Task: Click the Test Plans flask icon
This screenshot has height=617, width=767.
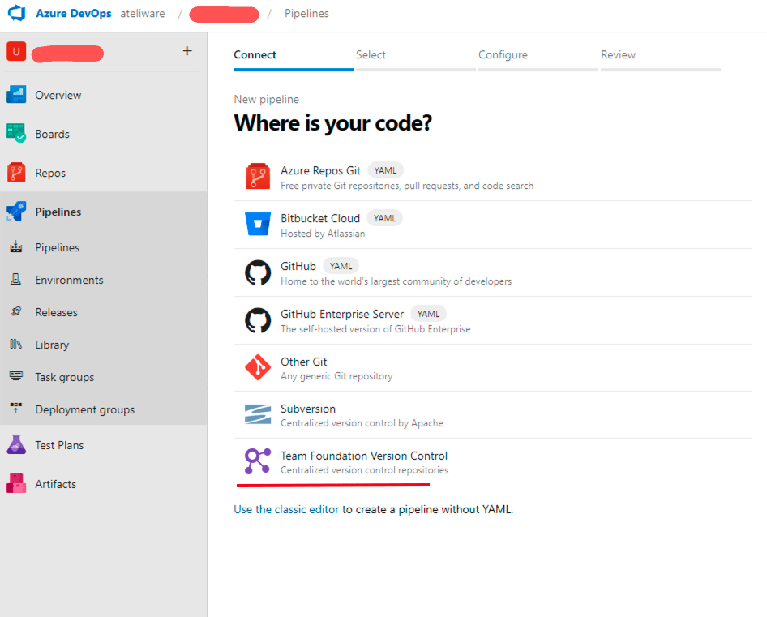Action: coord(16,445)
